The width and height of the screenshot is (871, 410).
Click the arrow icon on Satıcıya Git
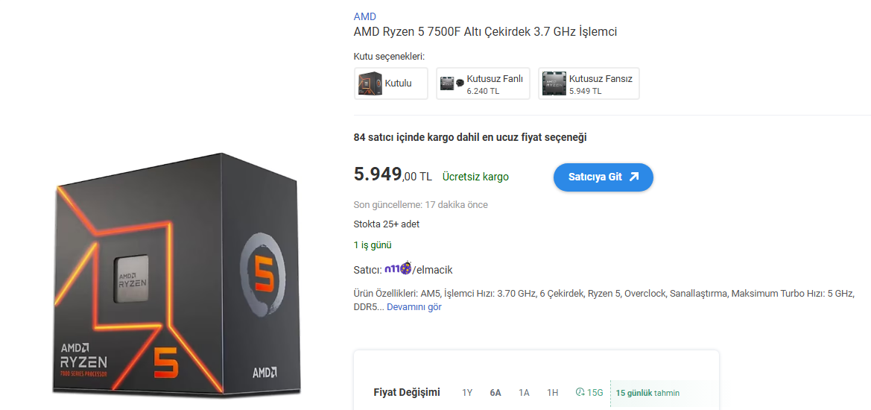pyautogui.click(x=634, y=177)
